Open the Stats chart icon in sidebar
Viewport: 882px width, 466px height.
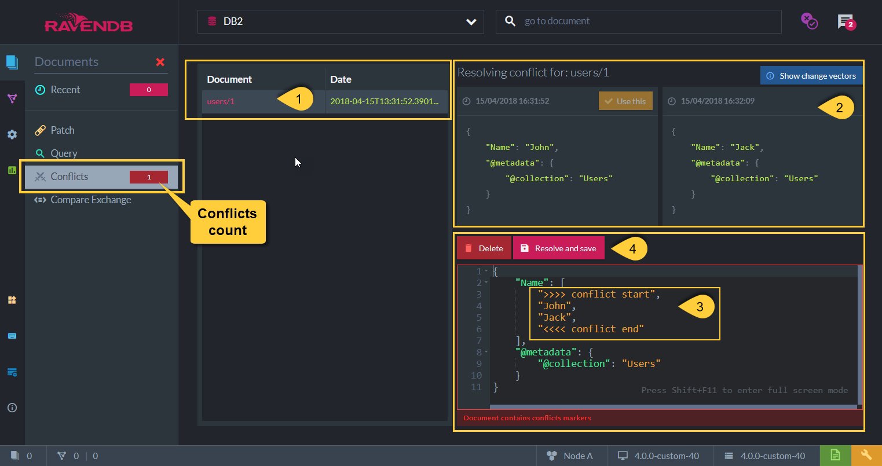tap(12, 170)
